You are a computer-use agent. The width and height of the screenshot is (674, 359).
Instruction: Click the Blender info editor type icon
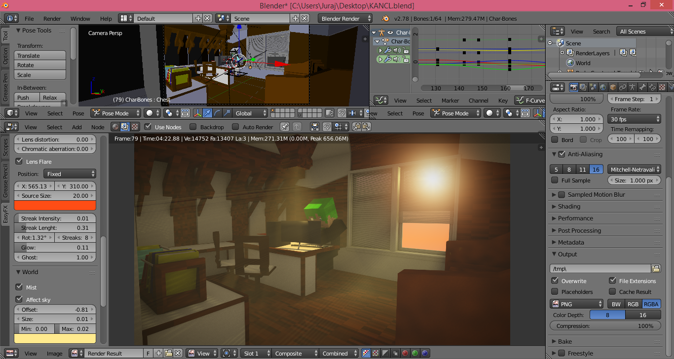(11, 18)
